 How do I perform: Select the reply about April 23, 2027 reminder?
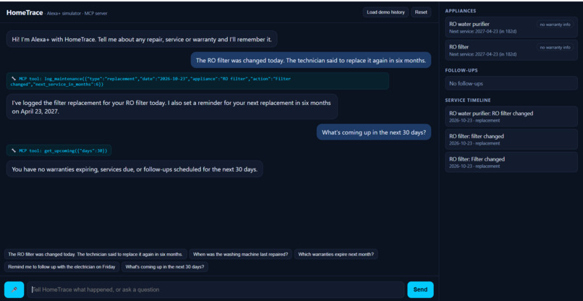click(171, 107)
